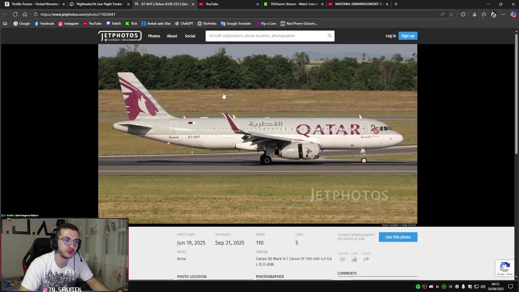
Task: Open the BioHerbs bookmark
Action: click(x=207, y=24)
